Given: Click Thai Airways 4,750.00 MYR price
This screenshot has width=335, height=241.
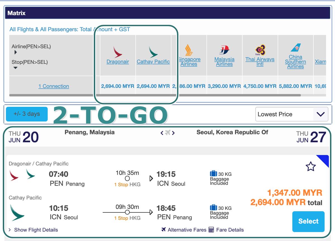Looking at the screenshot, I should [x=260, y=86].
